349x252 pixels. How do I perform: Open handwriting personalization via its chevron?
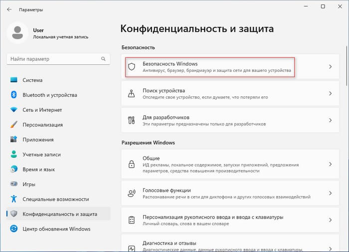point(330,220)
